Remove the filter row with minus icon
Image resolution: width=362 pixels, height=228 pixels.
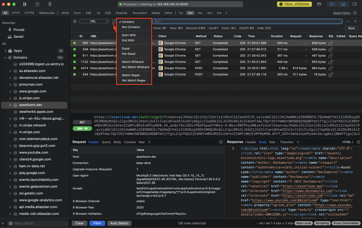348,21
